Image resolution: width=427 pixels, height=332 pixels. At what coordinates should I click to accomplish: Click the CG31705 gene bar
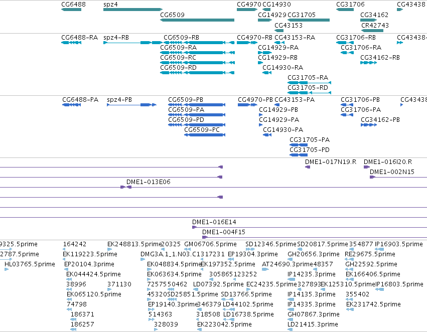coord(309,20)
